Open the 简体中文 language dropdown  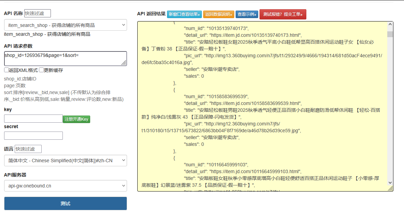[x=66, y=161]
